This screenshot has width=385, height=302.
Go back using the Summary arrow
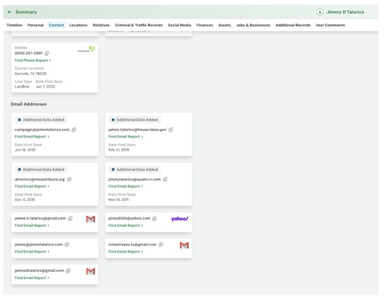(x=9, y=12)
